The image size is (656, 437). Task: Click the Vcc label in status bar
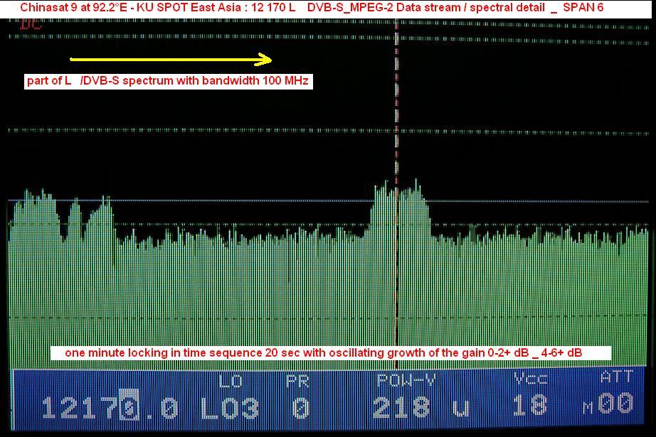point(530,379)
